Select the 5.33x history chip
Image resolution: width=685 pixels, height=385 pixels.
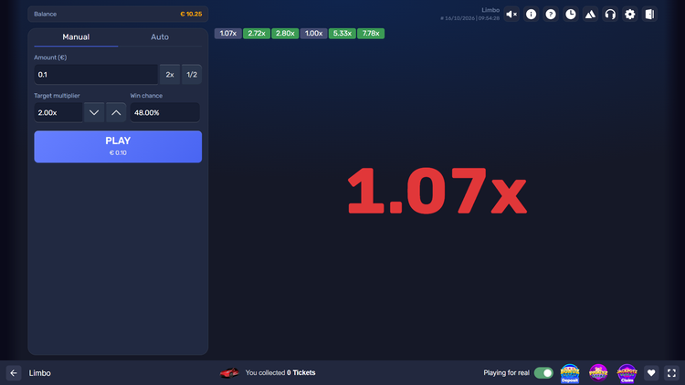(342, 34)
